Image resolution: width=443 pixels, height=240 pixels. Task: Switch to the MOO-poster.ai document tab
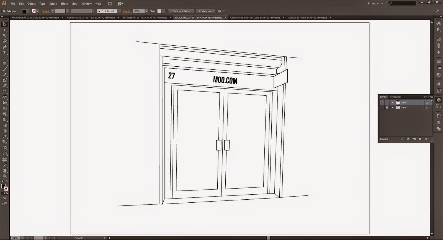35,17
